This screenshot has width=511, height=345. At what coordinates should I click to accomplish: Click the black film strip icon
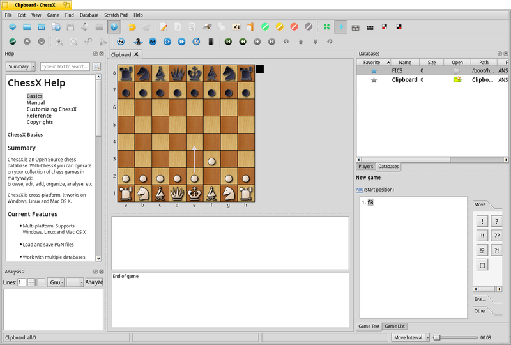pyautogui.click(x=211, y=42)
